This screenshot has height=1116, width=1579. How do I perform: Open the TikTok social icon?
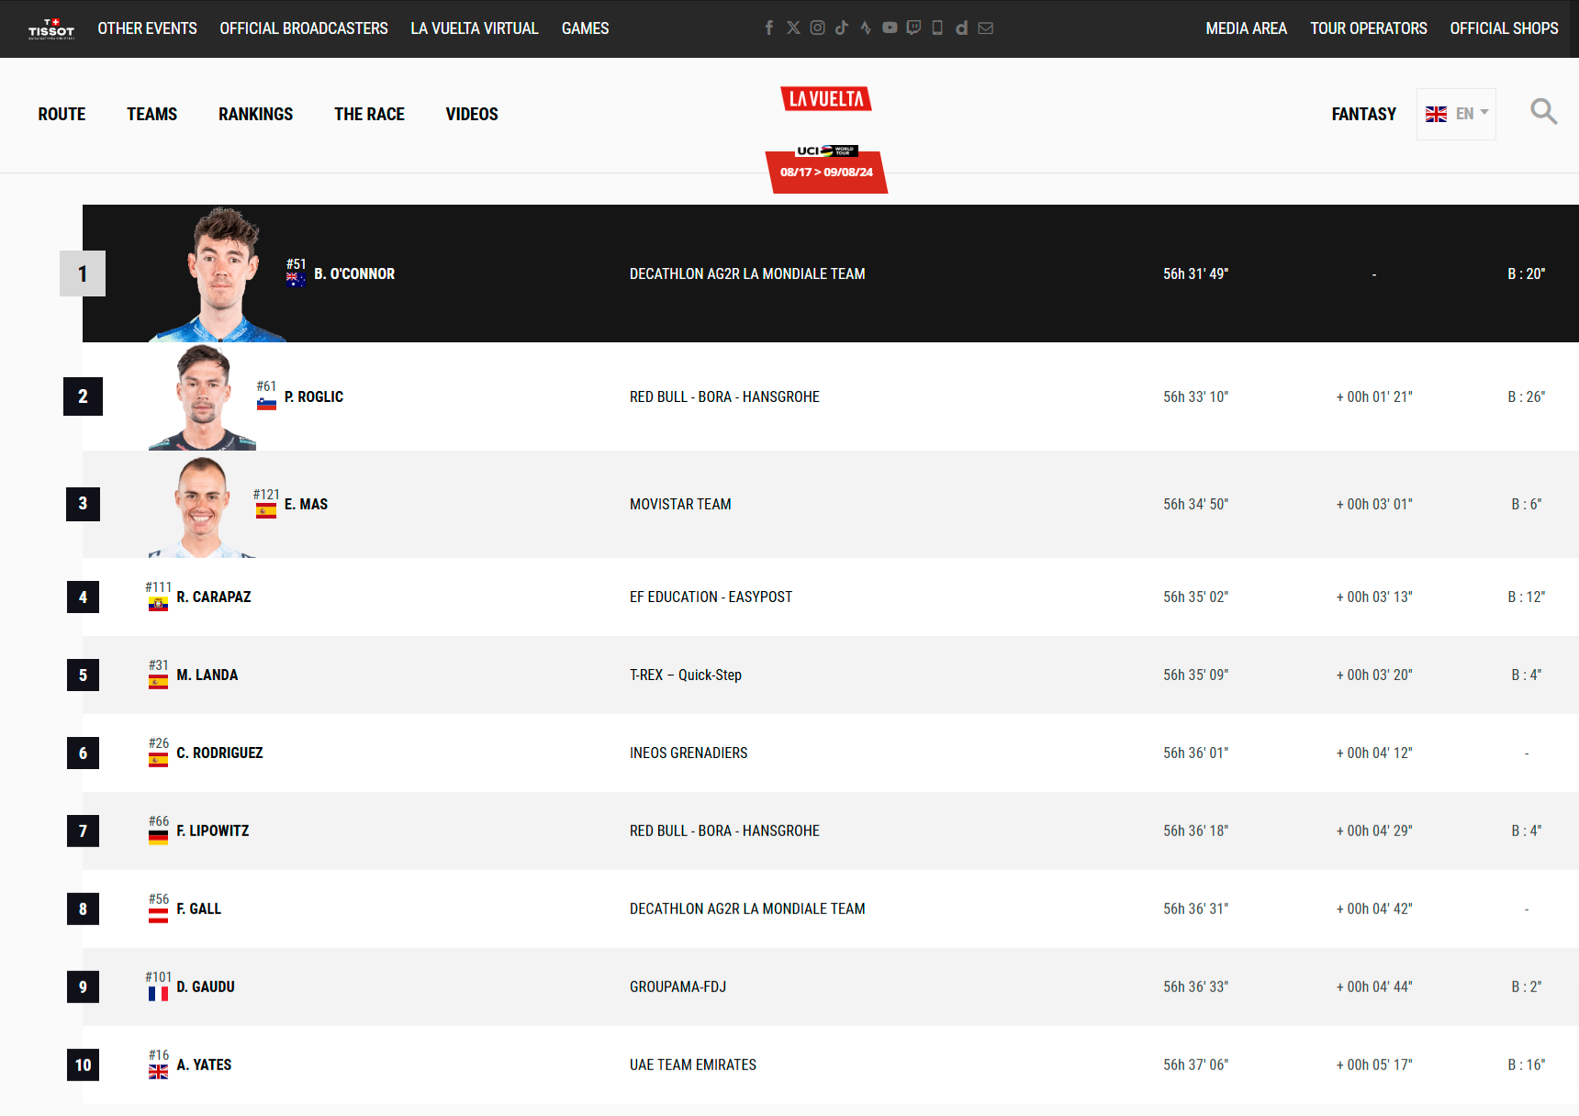tap(842, 28)
